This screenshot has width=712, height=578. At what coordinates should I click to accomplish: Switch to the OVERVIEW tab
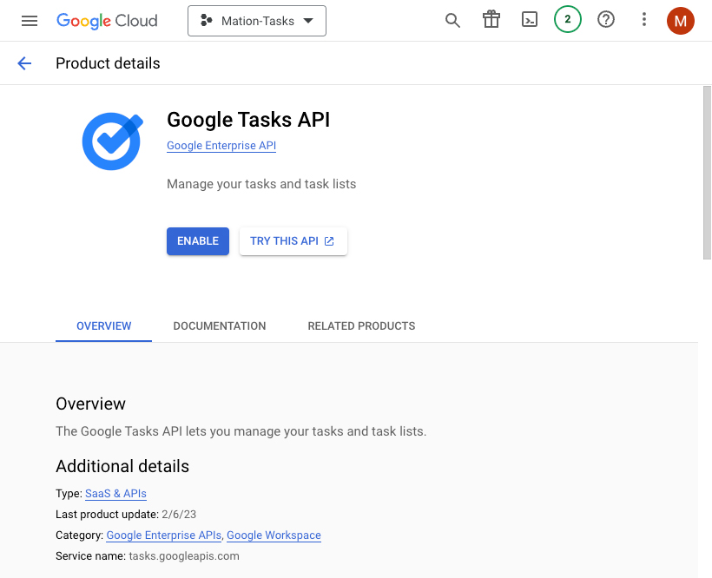pyautogui.click(x=104, y=326)
